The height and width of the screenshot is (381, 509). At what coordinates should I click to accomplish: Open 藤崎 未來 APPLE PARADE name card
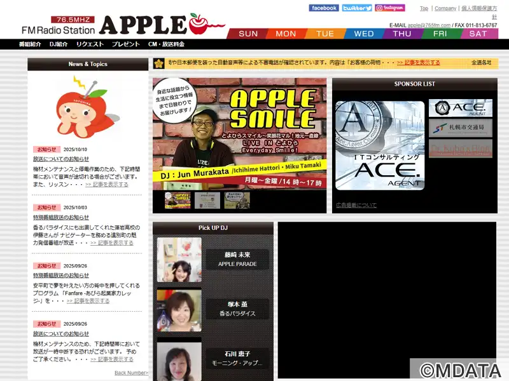[237, 259]
